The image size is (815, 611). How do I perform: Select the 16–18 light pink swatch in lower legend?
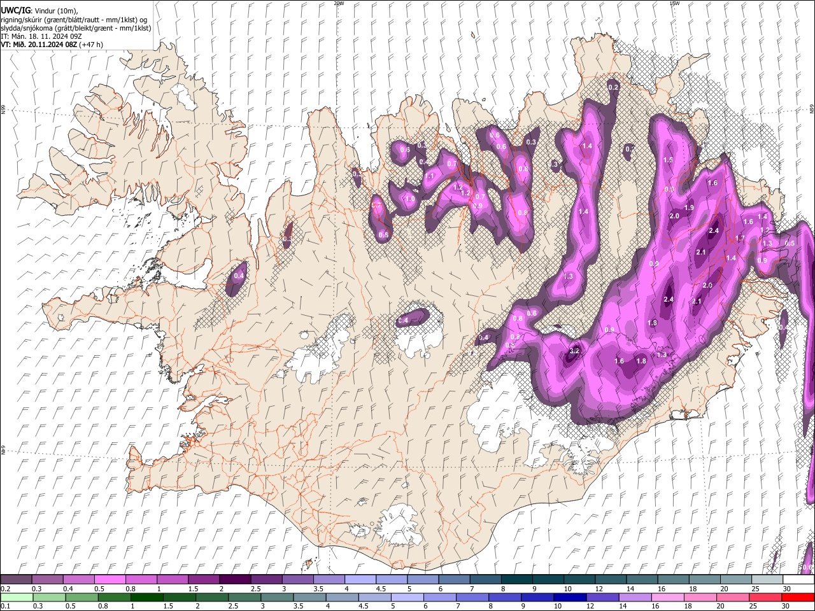pos(667,598)
